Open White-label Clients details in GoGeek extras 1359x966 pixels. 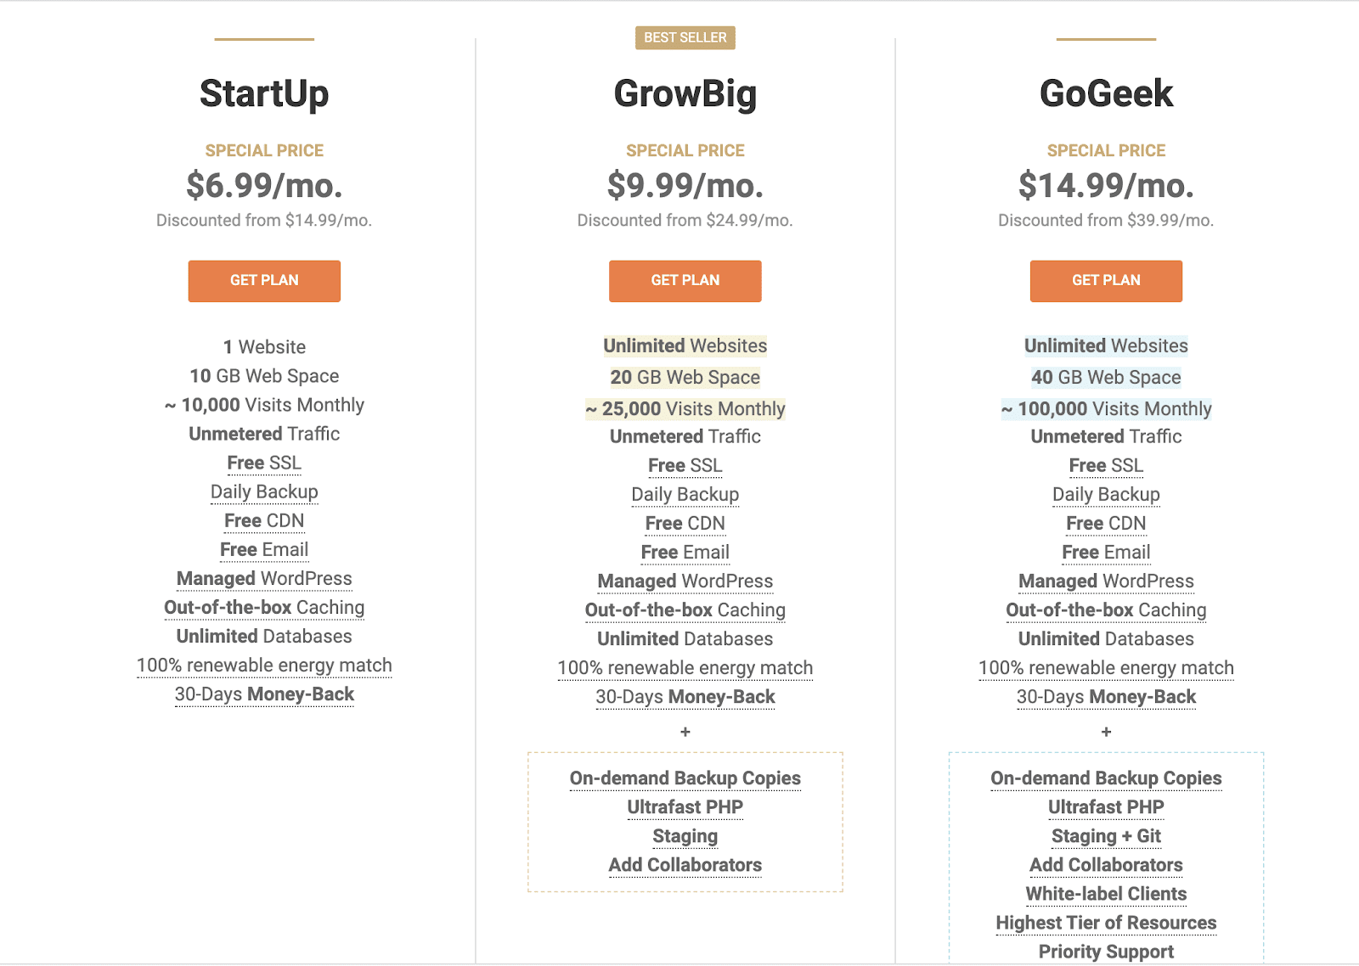[x=1105, y=894]
